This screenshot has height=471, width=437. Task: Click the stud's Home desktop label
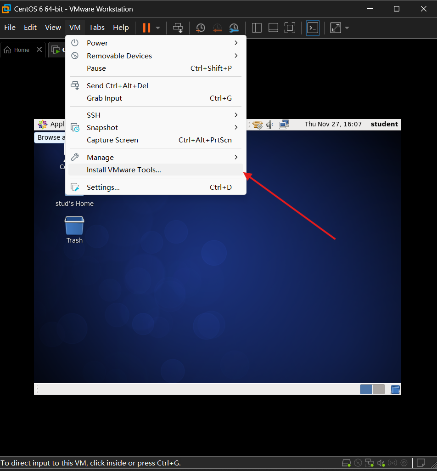click(74, 204)
